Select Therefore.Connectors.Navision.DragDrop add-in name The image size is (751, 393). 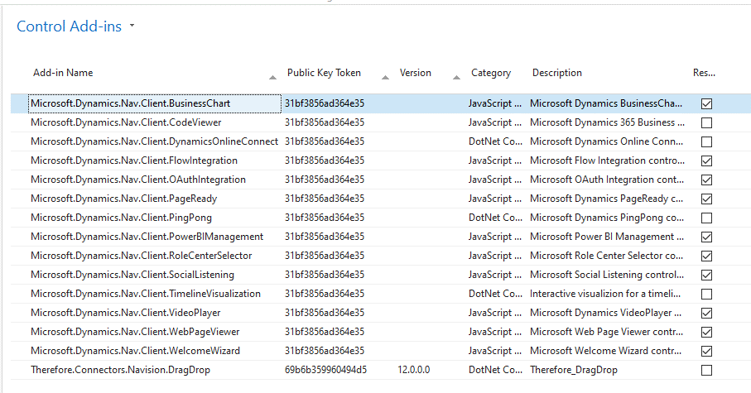(120, 370)
